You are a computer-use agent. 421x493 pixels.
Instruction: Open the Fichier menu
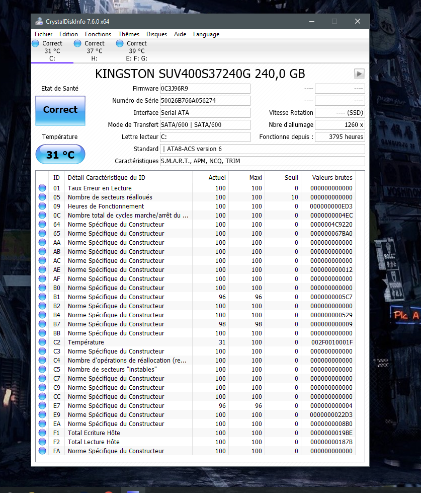tap(43, 34)
